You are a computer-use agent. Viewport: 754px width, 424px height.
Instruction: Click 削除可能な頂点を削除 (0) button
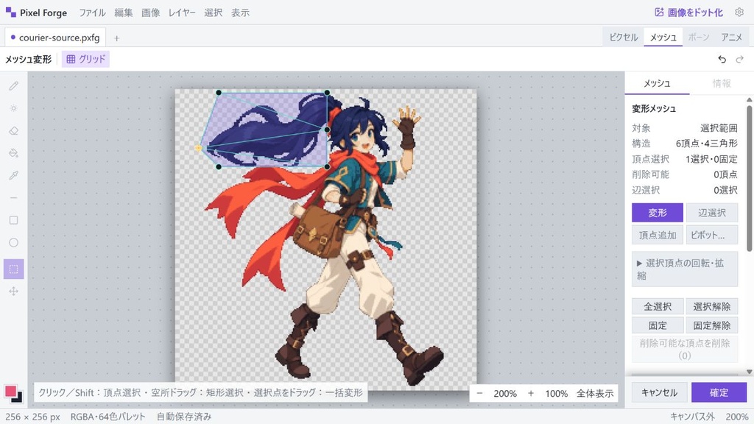click(x=685, y=349)
